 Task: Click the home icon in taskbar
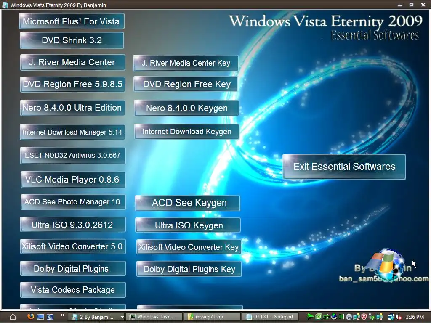click(13, 317)
